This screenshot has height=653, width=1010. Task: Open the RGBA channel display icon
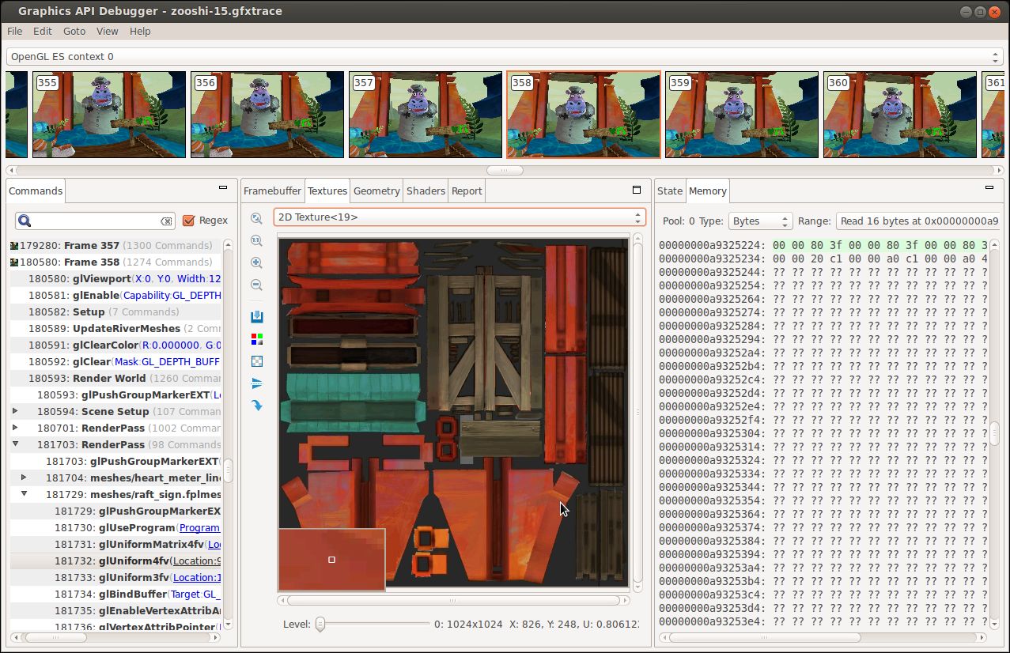[x=256, y=338]
